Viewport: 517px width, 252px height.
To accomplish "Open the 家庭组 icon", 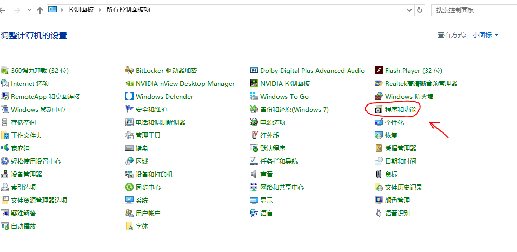I will (x=4, y=149).
